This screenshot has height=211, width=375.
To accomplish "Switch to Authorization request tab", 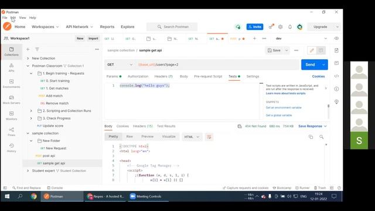I will pos(138,76).
